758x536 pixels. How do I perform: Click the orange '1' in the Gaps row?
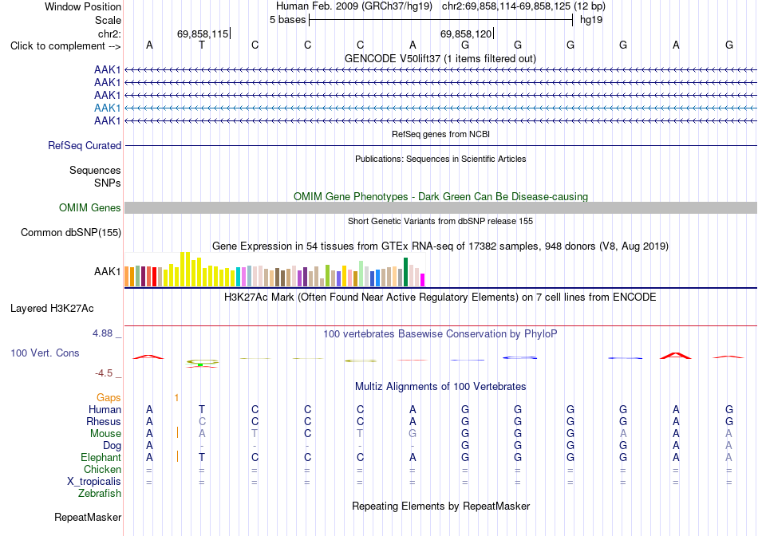click(x=177, y=398)
